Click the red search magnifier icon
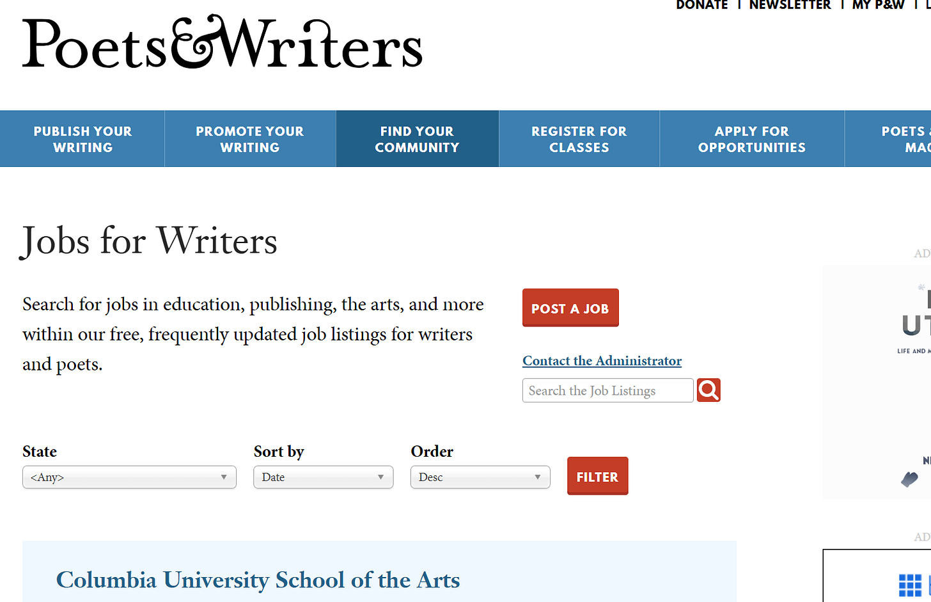The width and height of the screenshot is (931, 602). click(708, 390)
